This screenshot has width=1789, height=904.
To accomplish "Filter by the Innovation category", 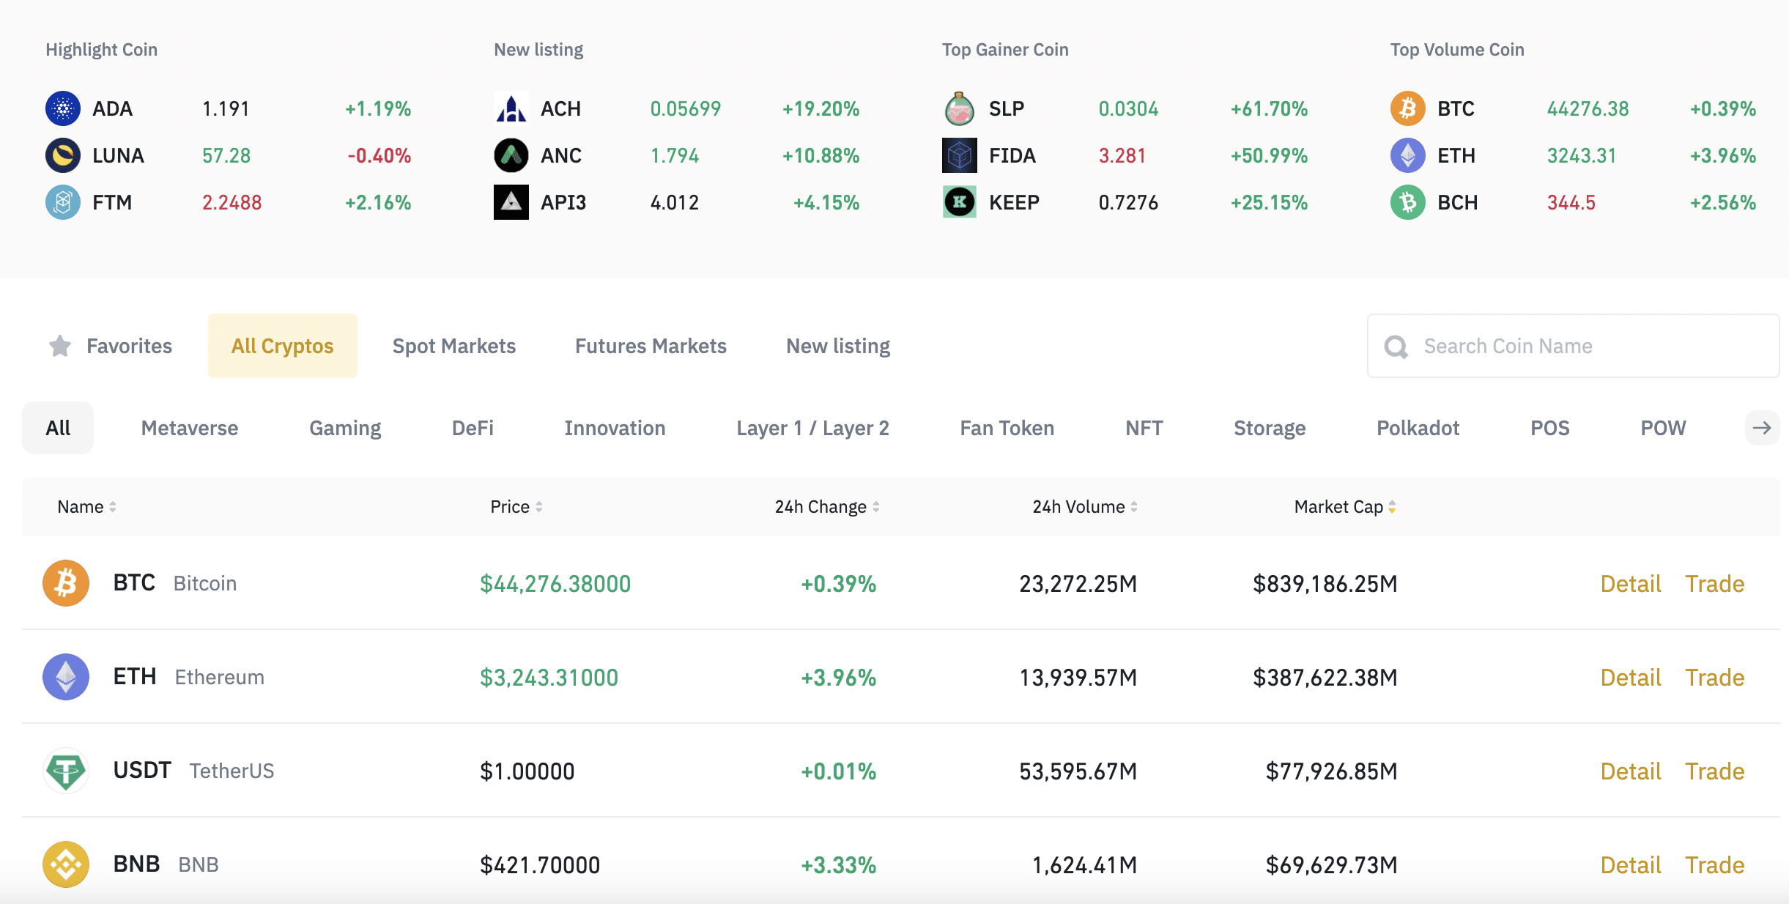I will pos(615,428).
